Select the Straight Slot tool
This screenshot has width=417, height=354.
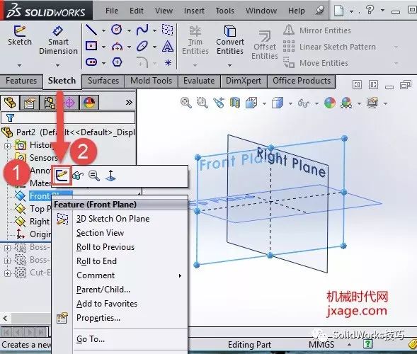[91, 62]
